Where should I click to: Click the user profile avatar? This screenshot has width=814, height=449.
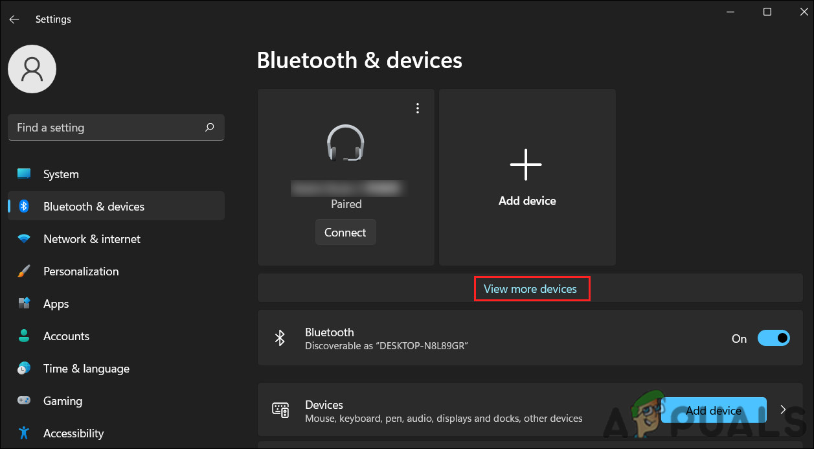pyautogui.click(x=32, y=68)
